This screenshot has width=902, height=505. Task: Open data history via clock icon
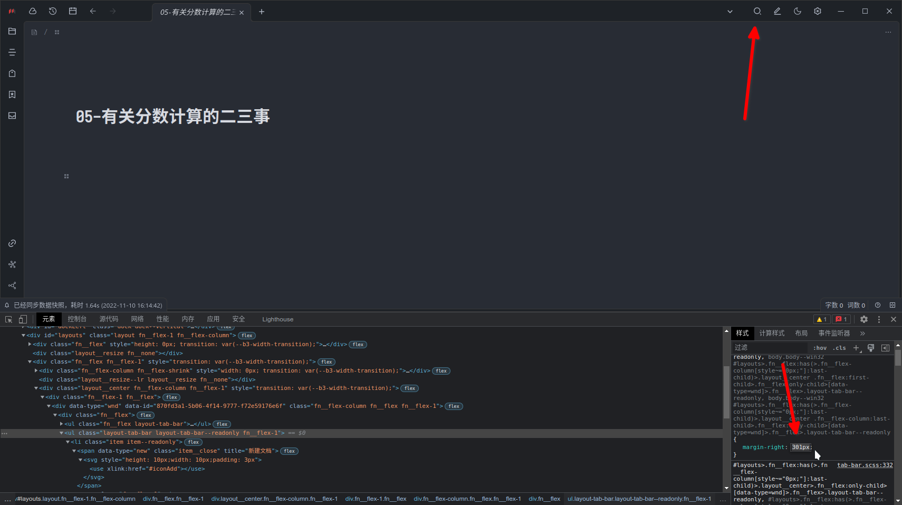pos(52,11)
